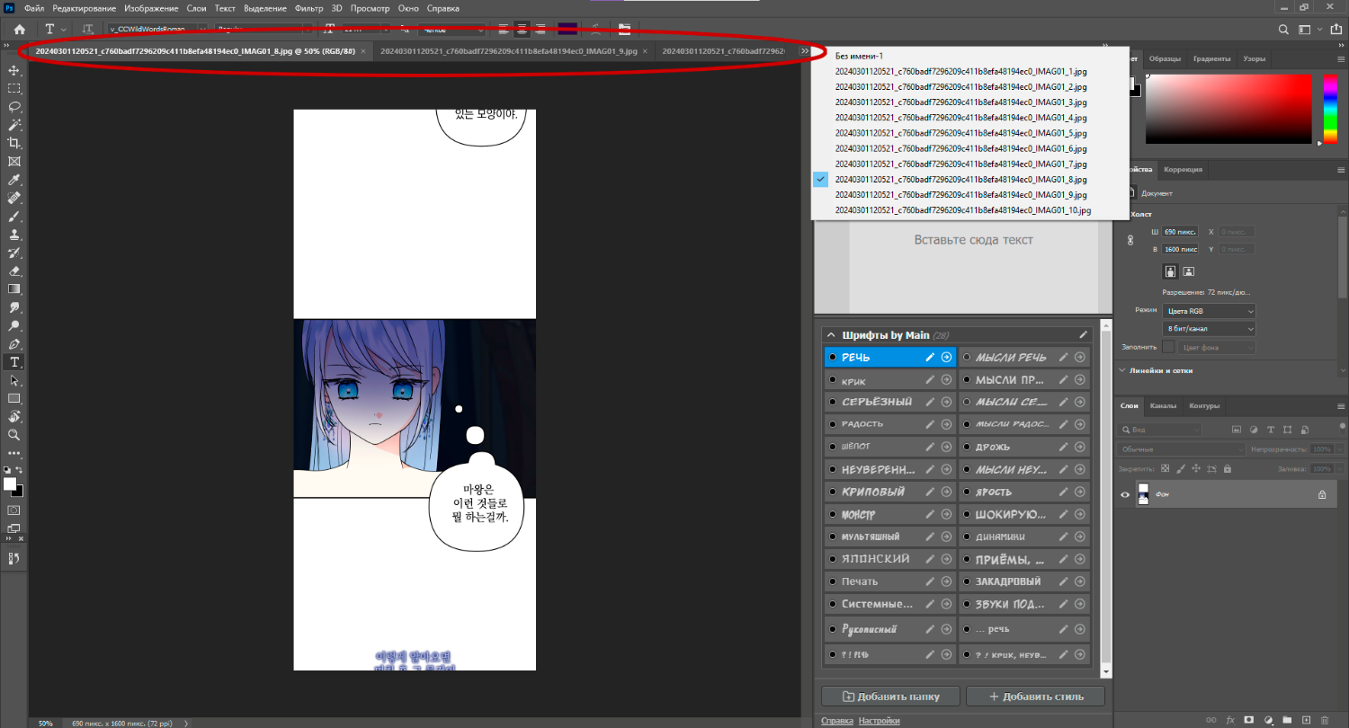Select the Zoom tool
Screen dimensions: 1349x728
point(14,435)
